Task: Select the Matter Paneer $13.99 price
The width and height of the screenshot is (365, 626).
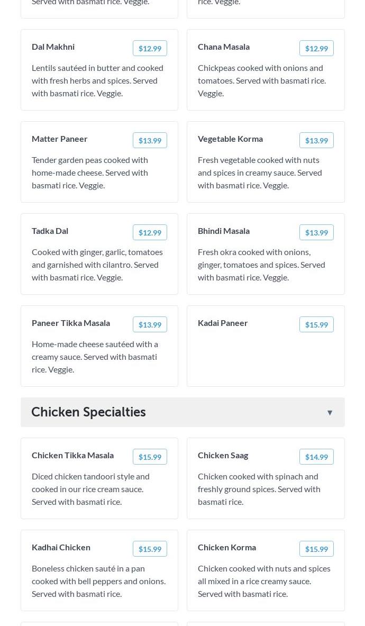Action: [150, 140]
